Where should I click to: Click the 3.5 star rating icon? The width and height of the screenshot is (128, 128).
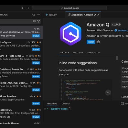pyautogui.click(x=36, y=69)
